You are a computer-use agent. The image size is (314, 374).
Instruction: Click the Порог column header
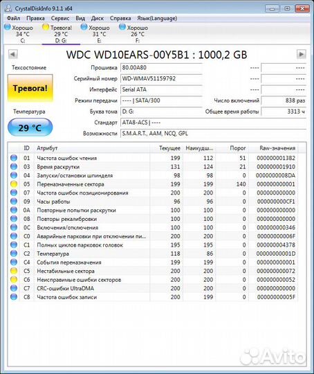[232, 148]
